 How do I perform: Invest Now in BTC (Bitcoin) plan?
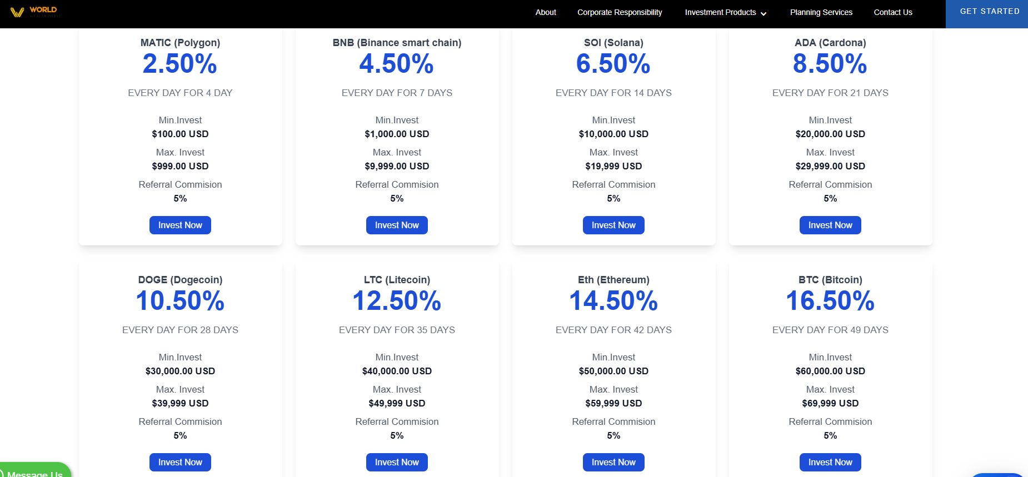click(830, 462)
